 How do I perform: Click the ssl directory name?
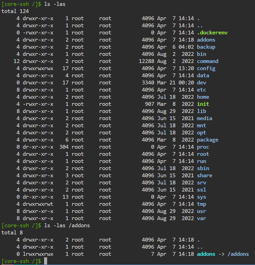point(202,190)
